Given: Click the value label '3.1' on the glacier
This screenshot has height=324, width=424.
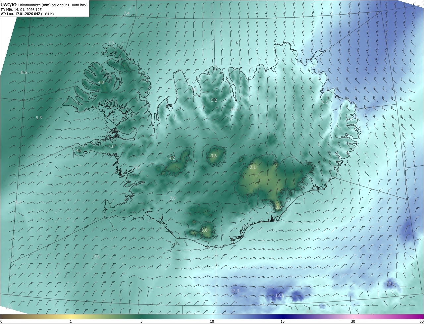Looking at the screenshot, I should click(253, 167).
